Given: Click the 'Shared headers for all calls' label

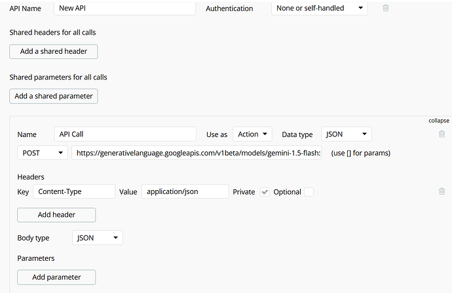Looking at the screenshot, I should pyautogui.click(x=53, y=32).
